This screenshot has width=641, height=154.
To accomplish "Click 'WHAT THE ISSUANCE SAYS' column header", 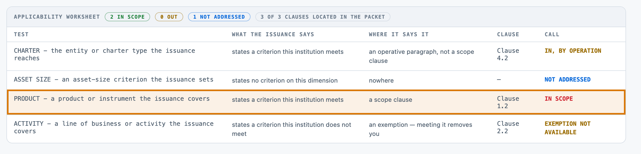I will pos(273,34).
